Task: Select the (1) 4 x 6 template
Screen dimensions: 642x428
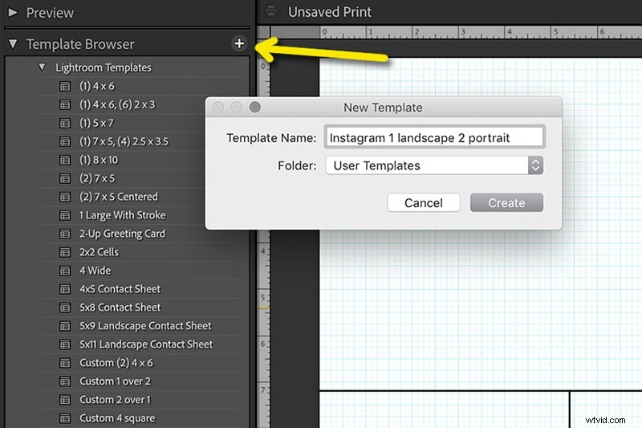Action: [97, 86]
